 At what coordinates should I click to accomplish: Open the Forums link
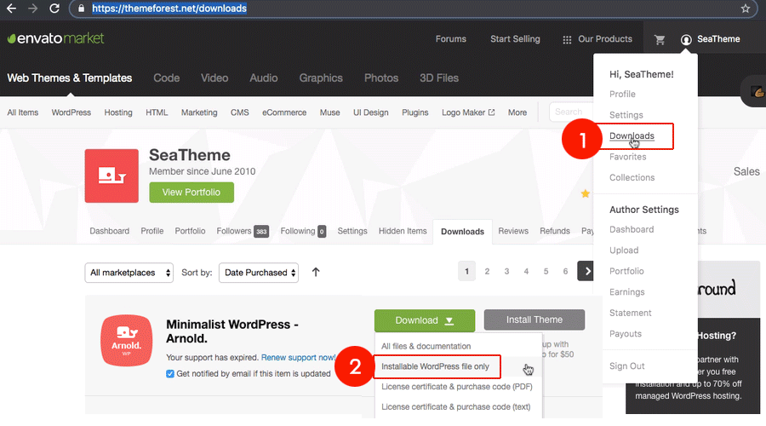[451, 39]
